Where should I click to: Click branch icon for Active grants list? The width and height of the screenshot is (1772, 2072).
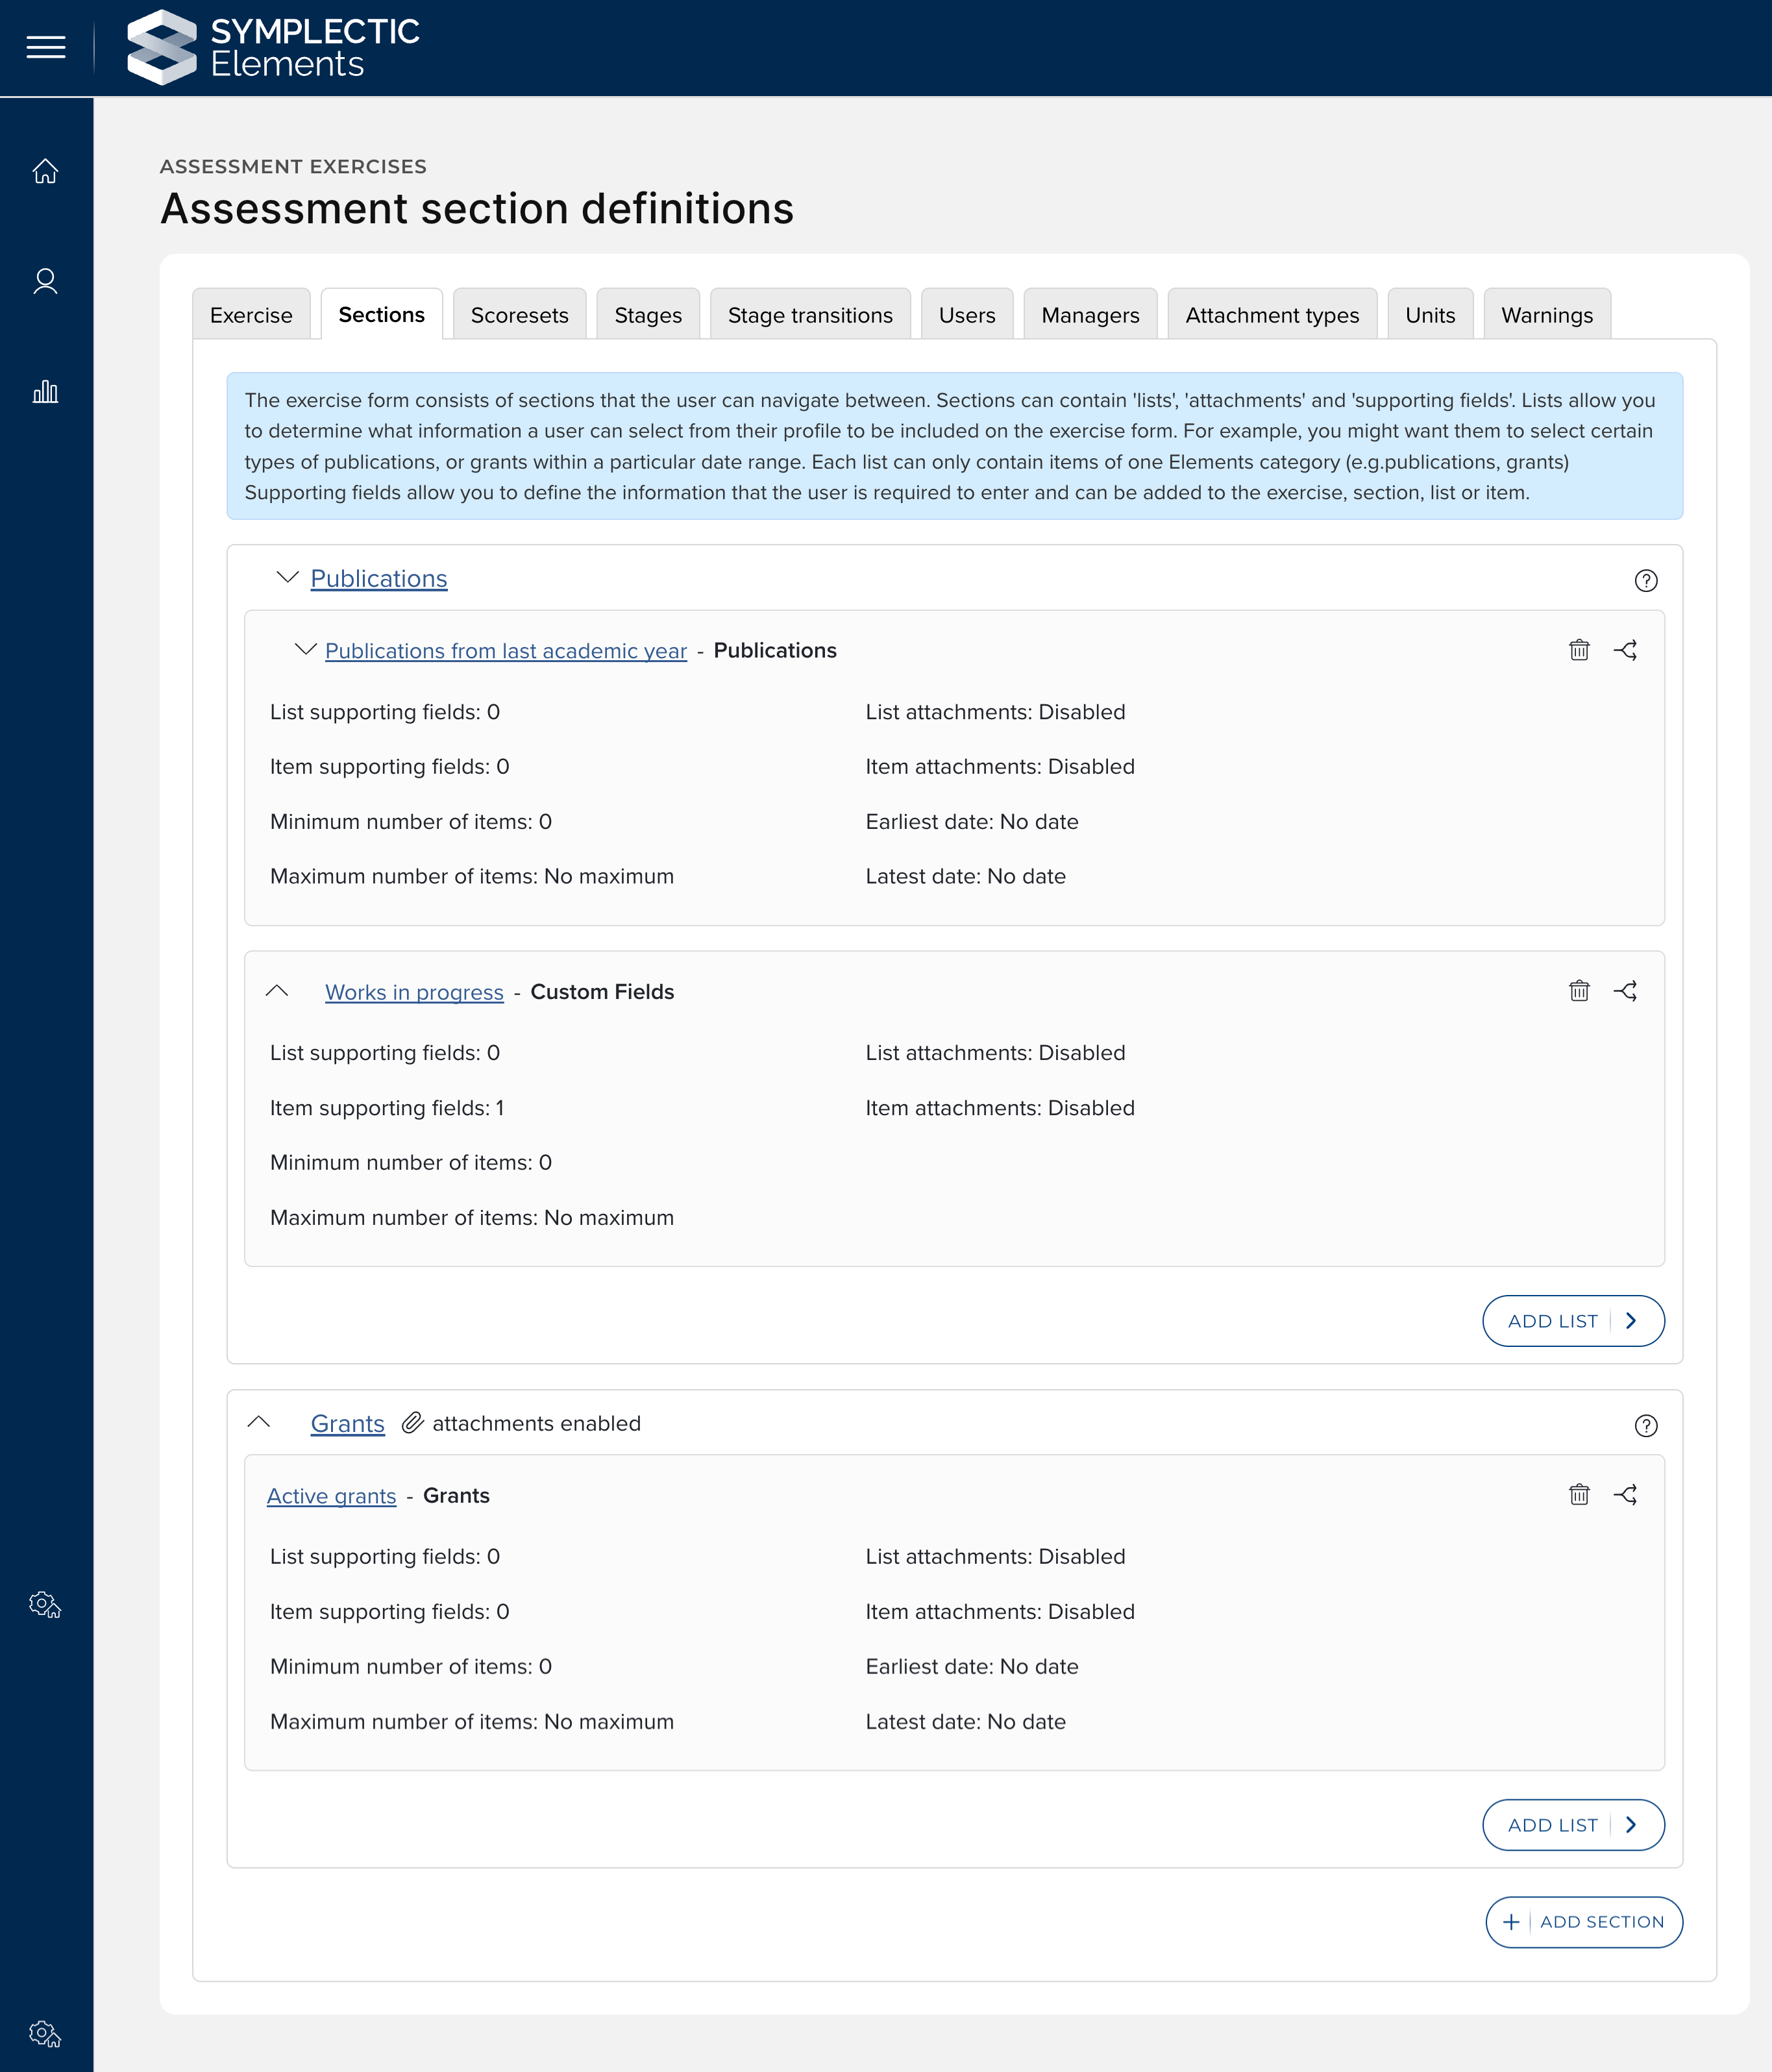click(x=1625, y=1495)
